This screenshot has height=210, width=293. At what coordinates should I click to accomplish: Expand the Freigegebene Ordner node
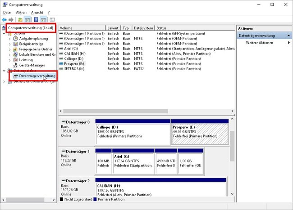(x=10, y=49)
